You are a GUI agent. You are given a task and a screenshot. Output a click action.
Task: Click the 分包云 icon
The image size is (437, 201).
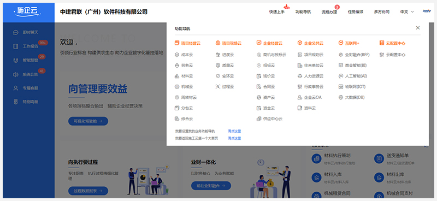click(x=176, y=108)
